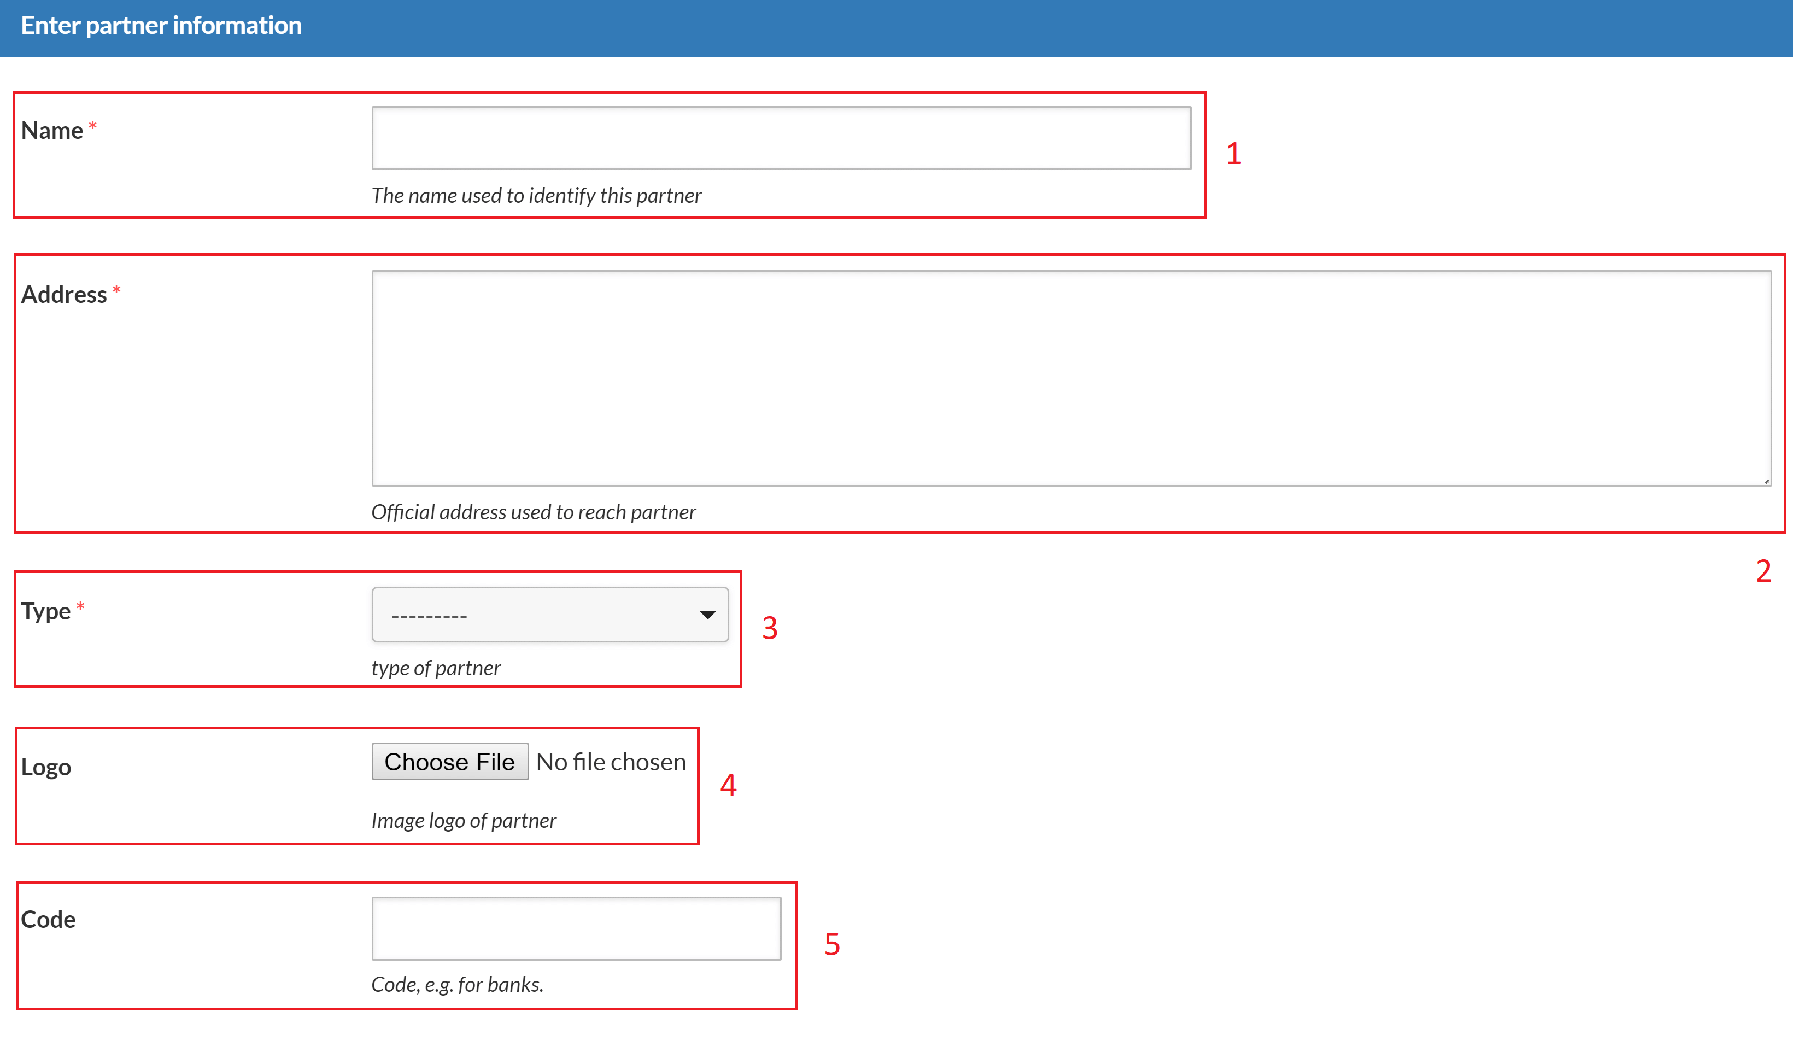The image size is (1793, 1052).
Task: Click the 'No file chosen' text
Action: click(x=611, y=762)
